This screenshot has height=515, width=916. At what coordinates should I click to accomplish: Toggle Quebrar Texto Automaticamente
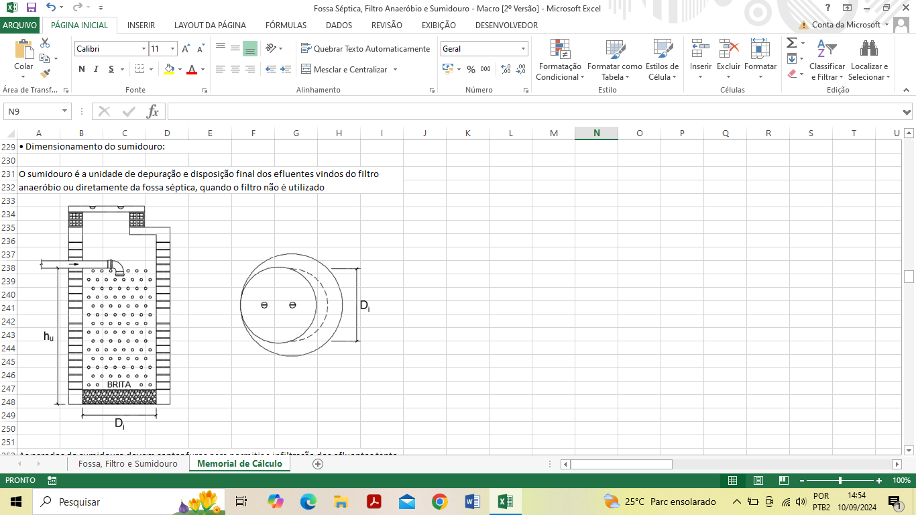pos(365,49)
